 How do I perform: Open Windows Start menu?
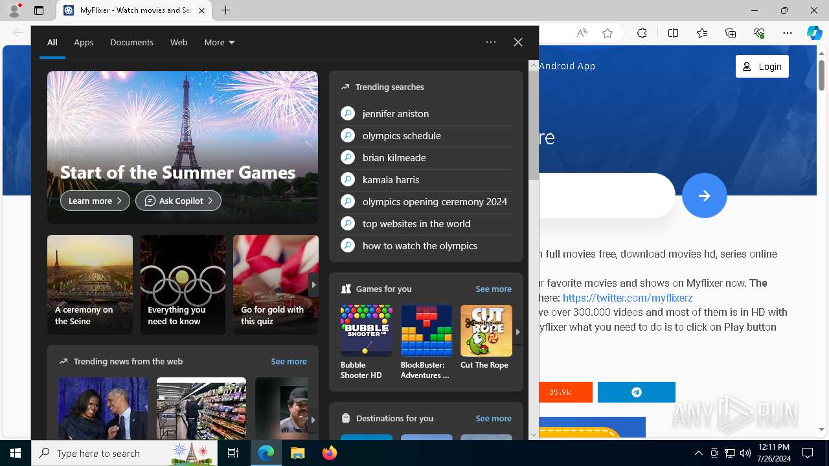16,453
